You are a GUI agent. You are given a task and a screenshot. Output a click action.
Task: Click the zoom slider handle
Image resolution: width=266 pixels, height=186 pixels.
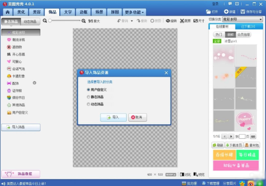point(50,20)
